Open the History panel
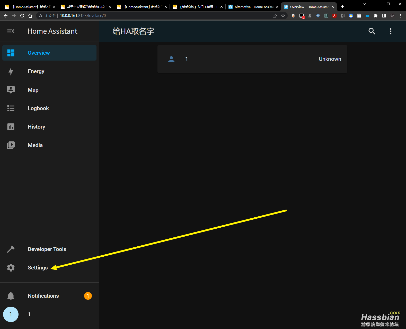The height and width of the screenshot is (329, 406). pyautogui.click(x=49, y=127)
